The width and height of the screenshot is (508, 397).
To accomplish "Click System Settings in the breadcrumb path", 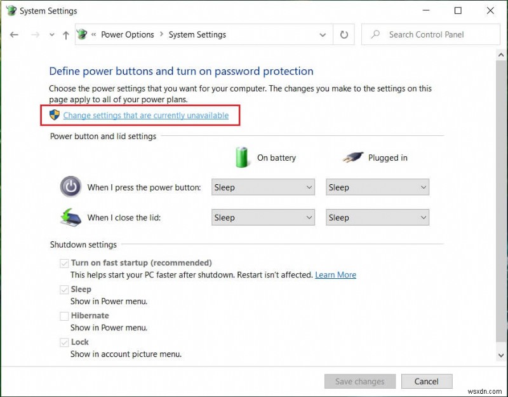I will 196,34.
